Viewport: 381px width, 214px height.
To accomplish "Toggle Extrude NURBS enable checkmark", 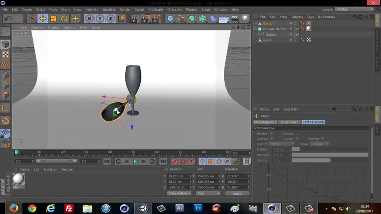I will tap(298, 29).
